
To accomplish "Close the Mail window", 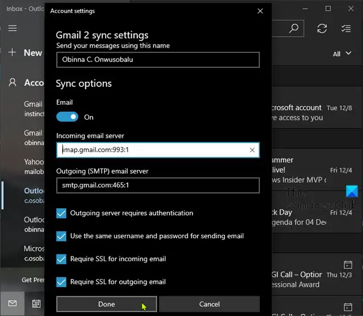I will [x=351, y=9].
